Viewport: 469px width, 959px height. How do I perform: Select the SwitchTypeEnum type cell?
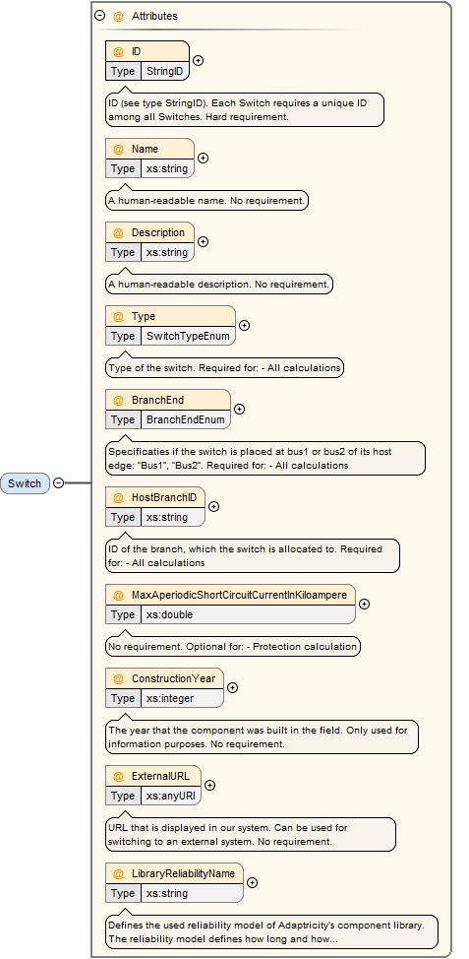[188, 336]
